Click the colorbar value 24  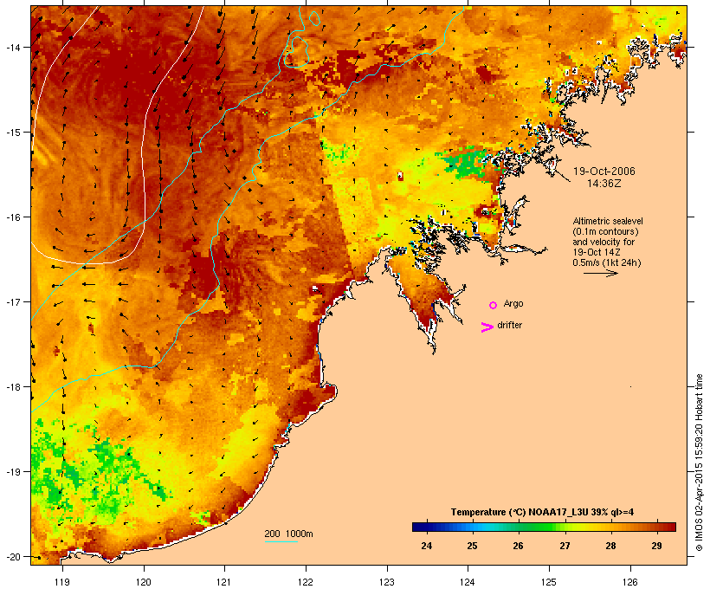tap(426, 546)
